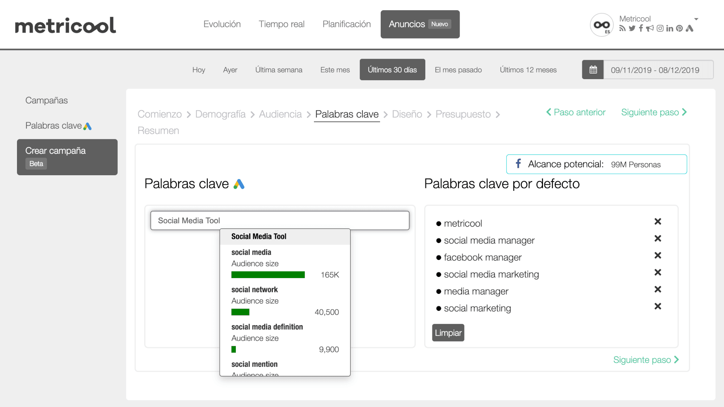724x407 pixels.
Task: Click Paso anterior link
Action: point(576,112)
